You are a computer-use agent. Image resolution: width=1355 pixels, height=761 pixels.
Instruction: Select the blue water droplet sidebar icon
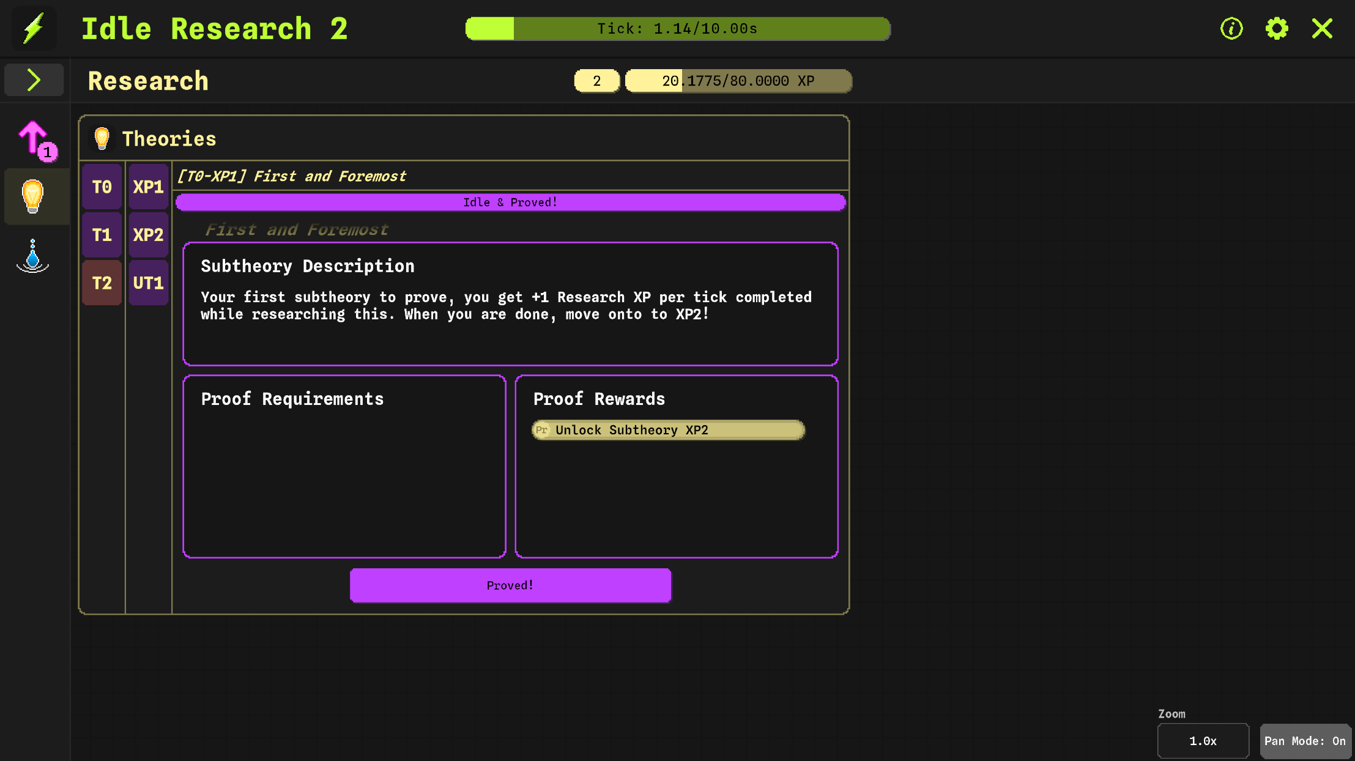pyautogui.click(x=33, y=256)
